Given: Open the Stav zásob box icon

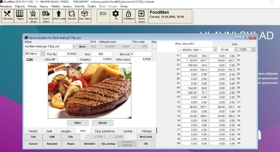Looking at the screenshot, I should click(85, 16).
